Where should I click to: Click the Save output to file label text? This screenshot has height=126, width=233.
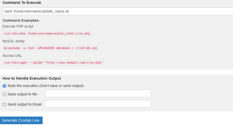[x=23, y=94]
